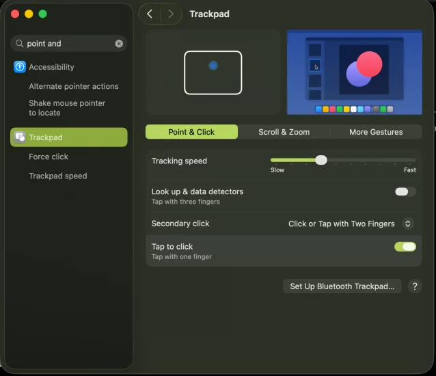
Task: Select the Point & Click tab
Action: pyautogui.click(x=191, y=132)
